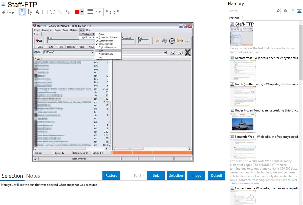Select the hand pan tool
Image resolution: width=303 pixels, height=205 pixels.
pos(22,12)
